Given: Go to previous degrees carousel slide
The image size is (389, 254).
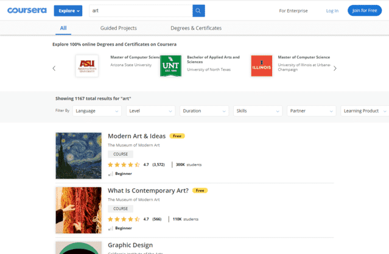Looking at the screenshot, I should (x=54, y=68).
